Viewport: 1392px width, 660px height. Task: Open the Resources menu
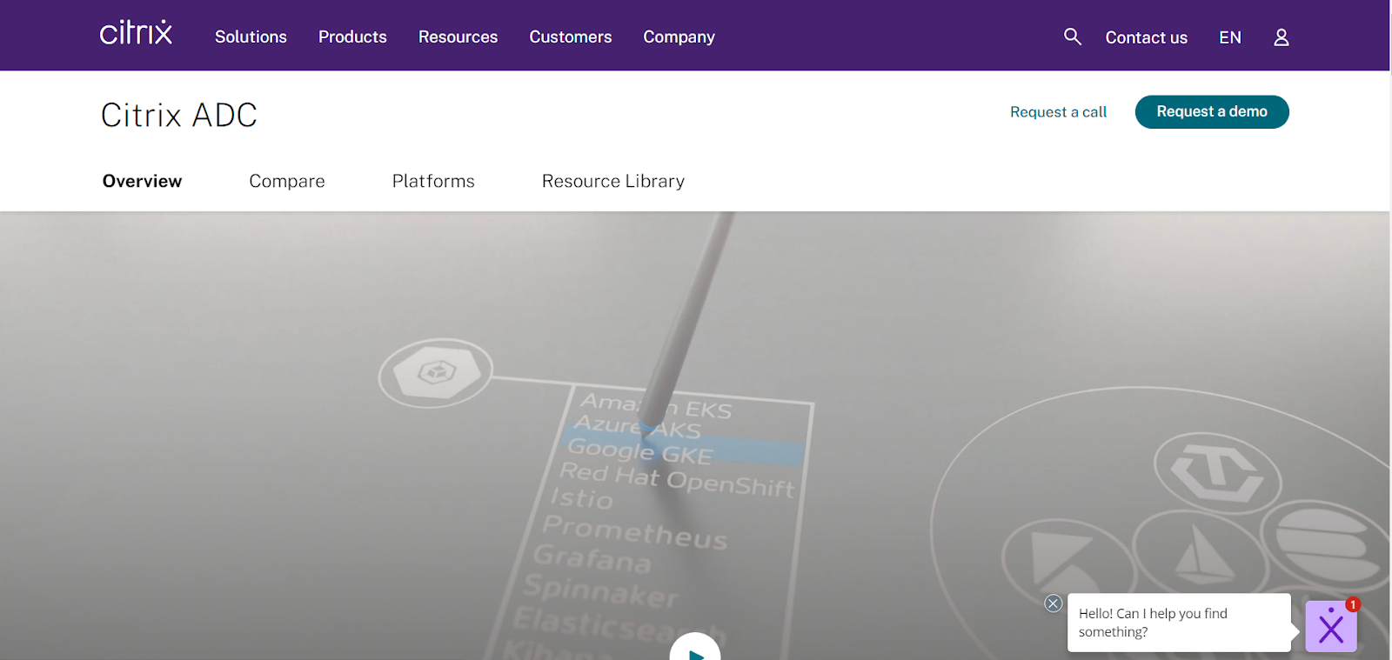[x=458, y=37]
